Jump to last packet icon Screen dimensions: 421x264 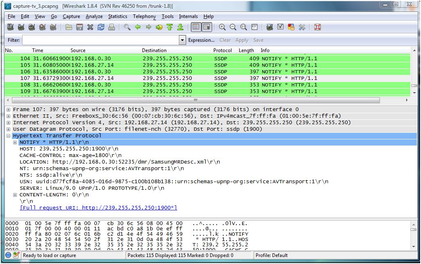pos(181,27)
